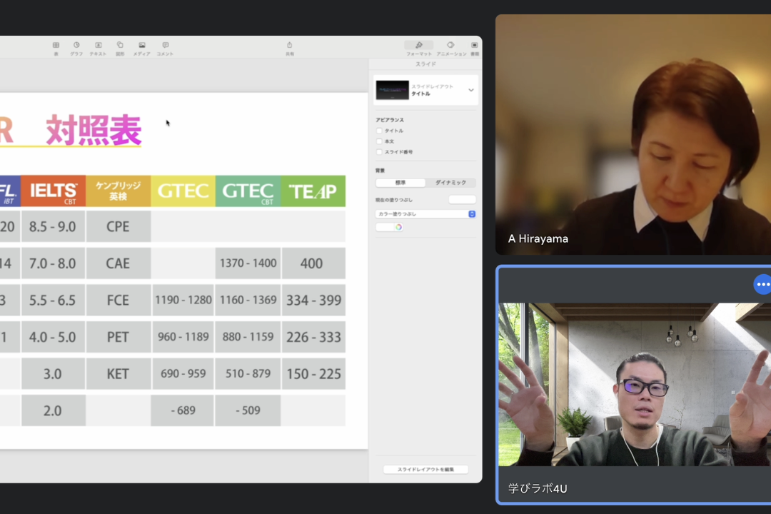The image size is (771, 514).
Task: Select the '4.0 - 5.0' cell
Action: pos(53,338)
